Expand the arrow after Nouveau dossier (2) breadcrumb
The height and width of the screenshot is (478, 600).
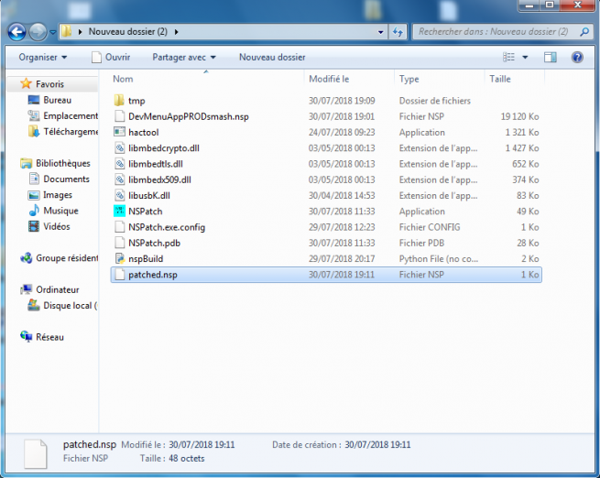click(177, 32)
